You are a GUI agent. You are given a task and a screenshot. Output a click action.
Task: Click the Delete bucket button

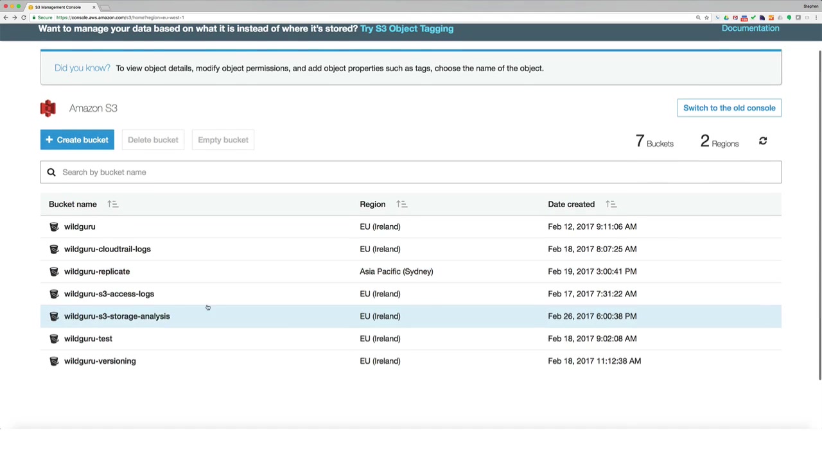tap(153, 140)
